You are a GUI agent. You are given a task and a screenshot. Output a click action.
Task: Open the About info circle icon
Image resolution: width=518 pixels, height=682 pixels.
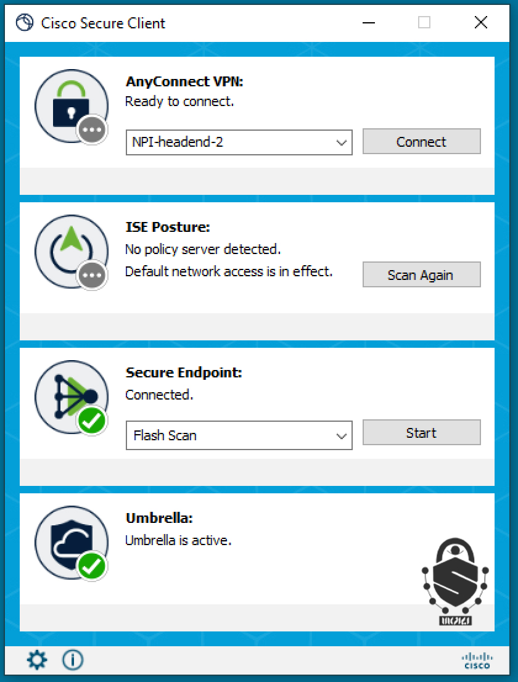(73, 660)
